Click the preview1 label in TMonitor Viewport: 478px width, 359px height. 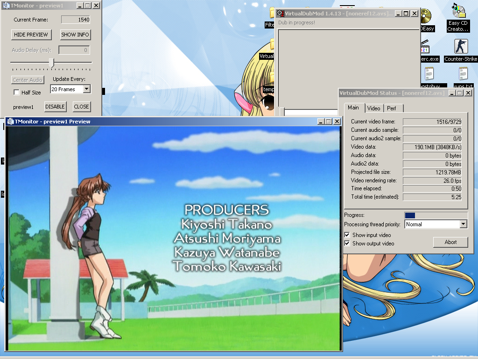[x=23, y=107]
